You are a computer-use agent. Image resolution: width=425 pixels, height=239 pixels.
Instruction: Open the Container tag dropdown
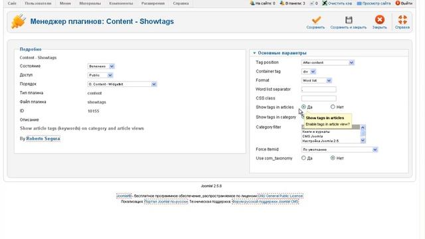coord(309,72)
